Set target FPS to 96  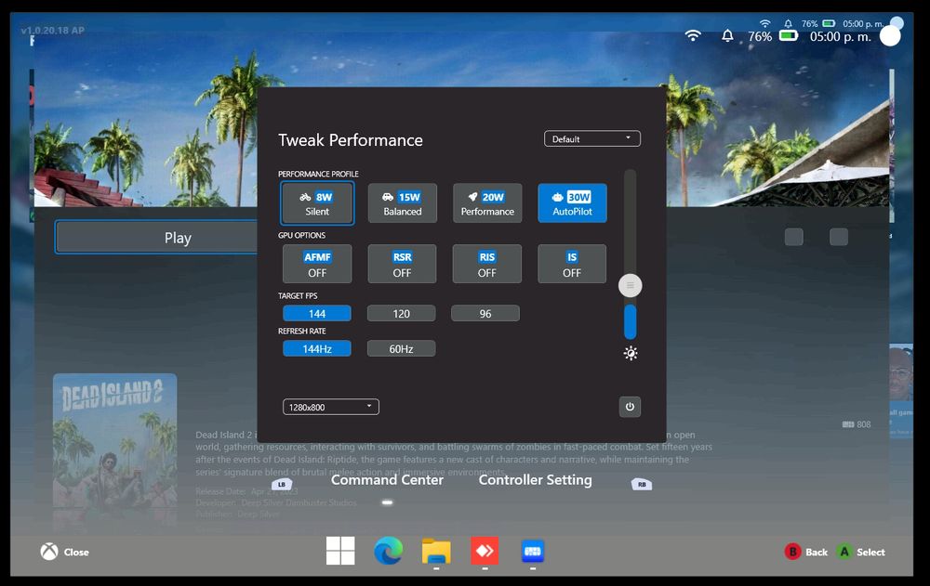(x=485, y=314)
